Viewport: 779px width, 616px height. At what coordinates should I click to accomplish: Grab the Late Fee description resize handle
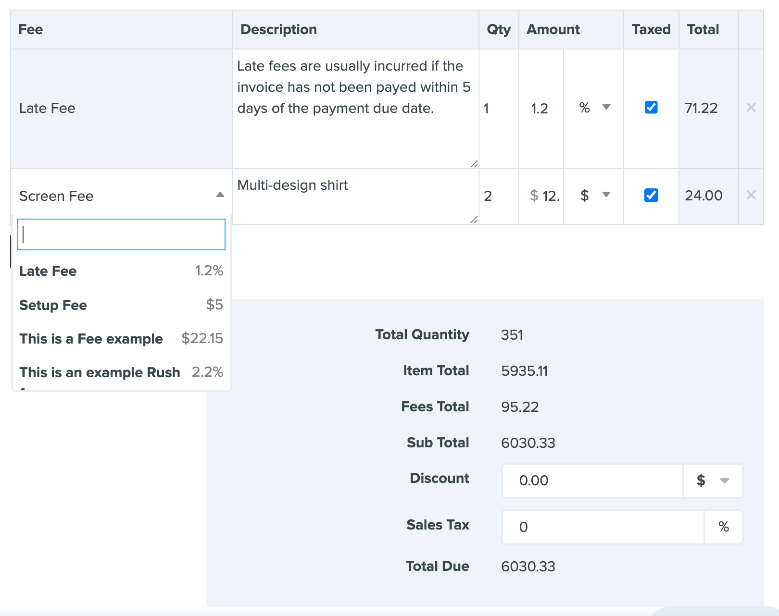pyautogui.click(x=474, y=164)
